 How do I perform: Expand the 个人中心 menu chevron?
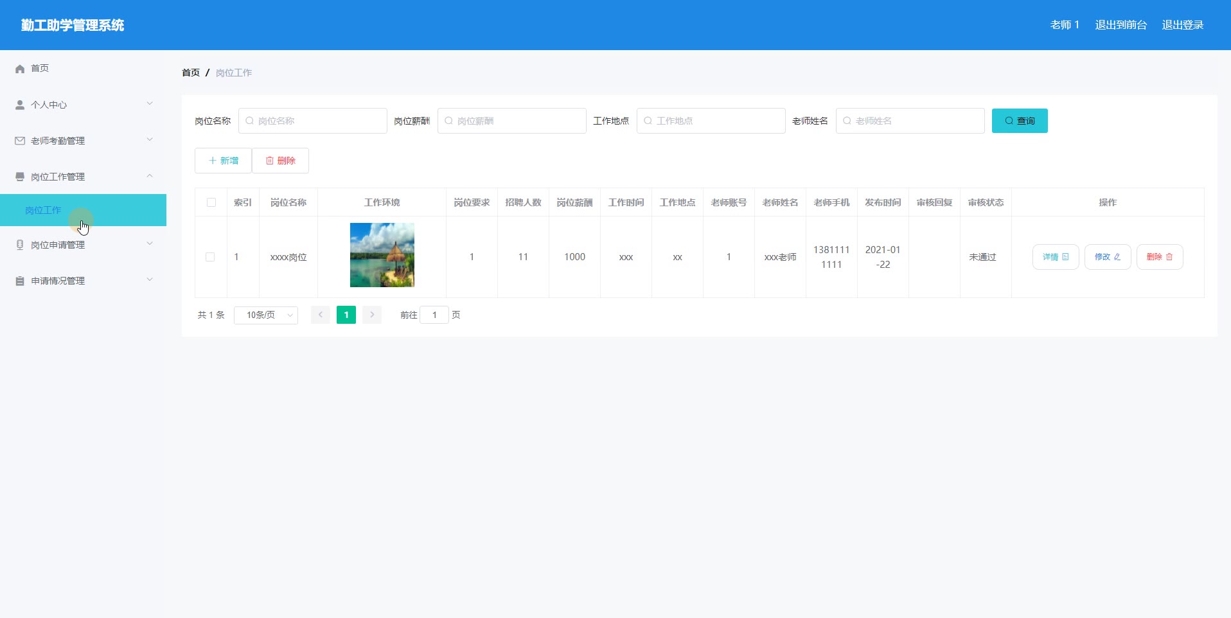pos(150,103)
